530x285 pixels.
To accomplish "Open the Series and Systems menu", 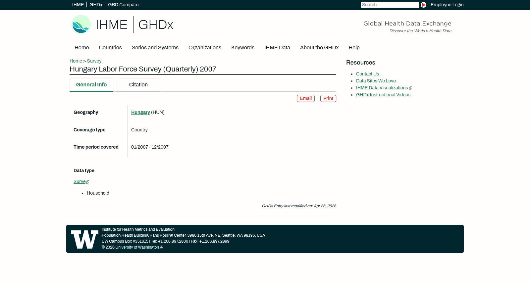I will 155,48.
